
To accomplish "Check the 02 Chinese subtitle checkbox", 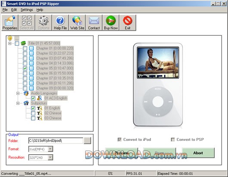I will [33, 113].
